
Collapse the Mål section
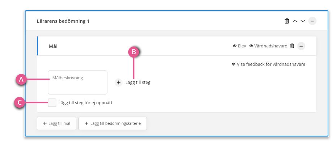coord(301,46)
